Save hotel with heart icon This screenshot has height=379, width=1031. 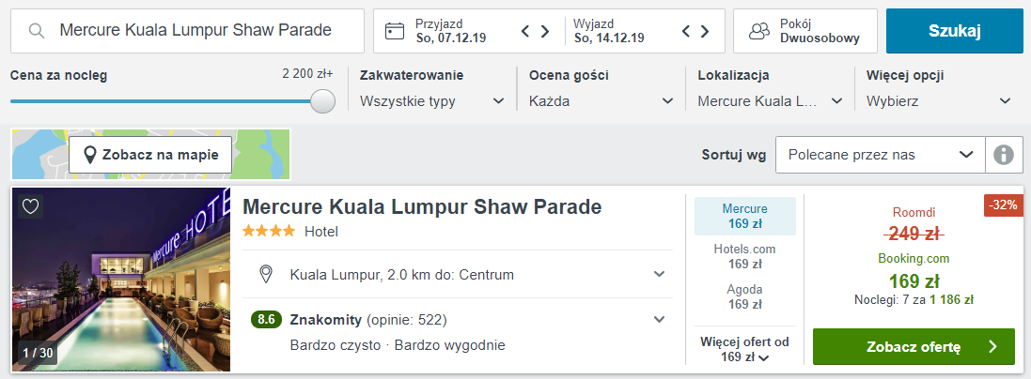coord(30,206)
